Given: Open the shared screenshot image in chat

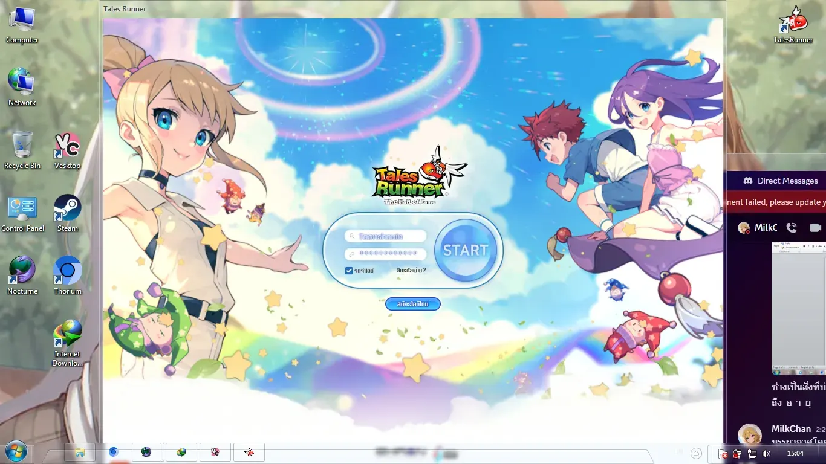Looking at the screenshot, I should [798, 308].
